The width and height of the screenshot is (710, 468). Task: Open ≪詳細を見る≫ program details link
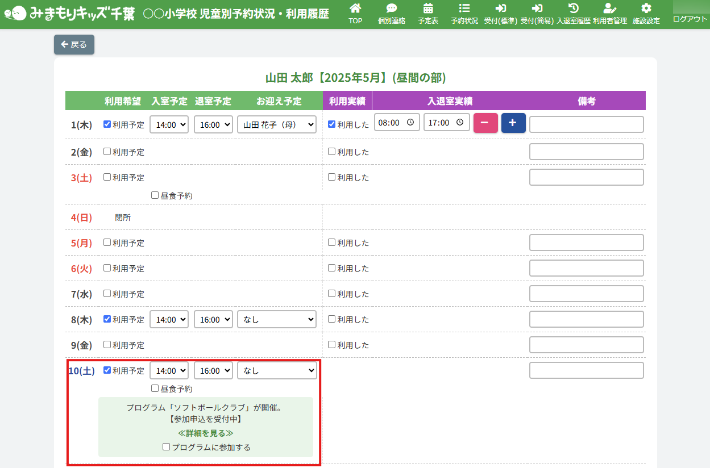[x=206, y=433]
